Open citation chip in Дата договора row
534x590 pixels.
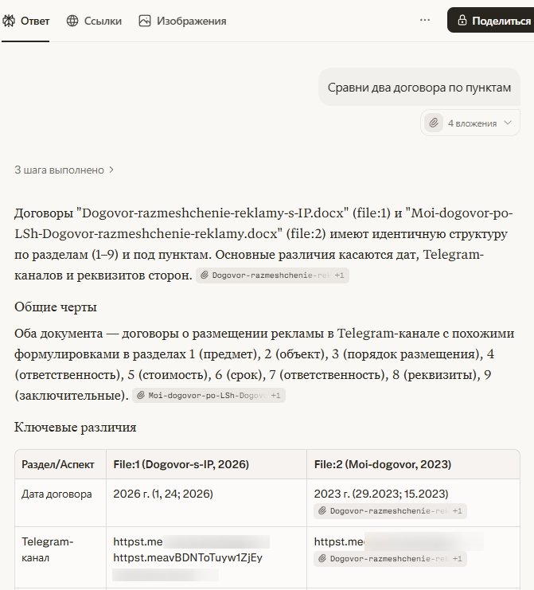[390, 511]
